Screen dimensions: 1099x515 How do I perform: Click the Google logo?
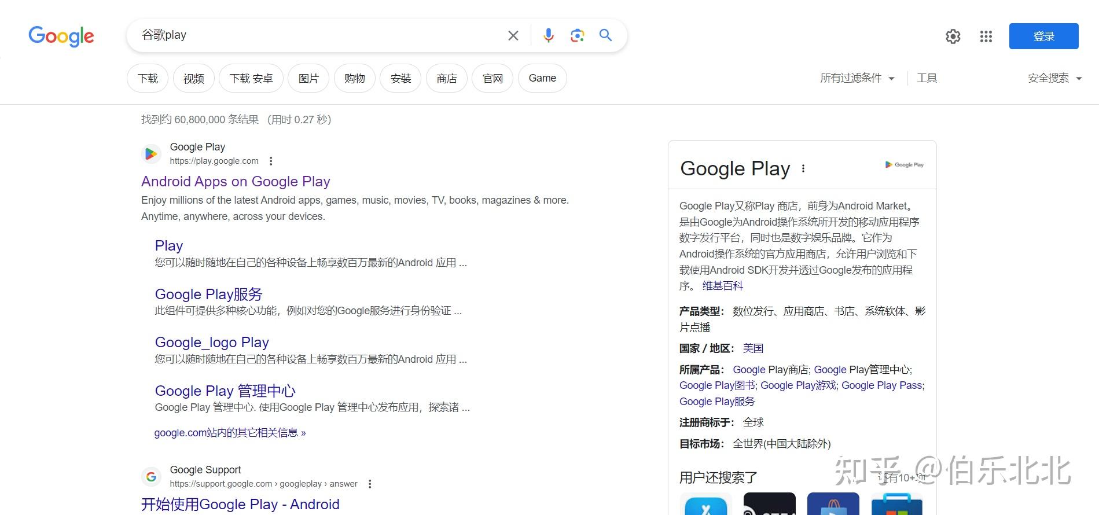(61, 36)
